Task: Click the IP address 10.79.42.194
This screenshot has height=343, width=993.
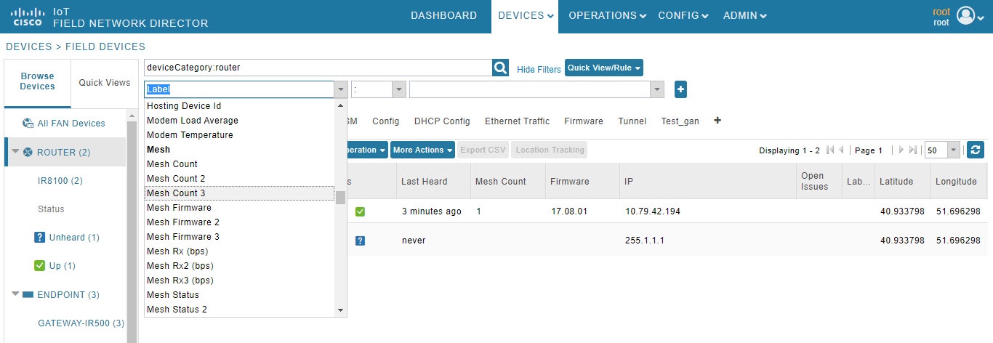Action: [653, 211]
